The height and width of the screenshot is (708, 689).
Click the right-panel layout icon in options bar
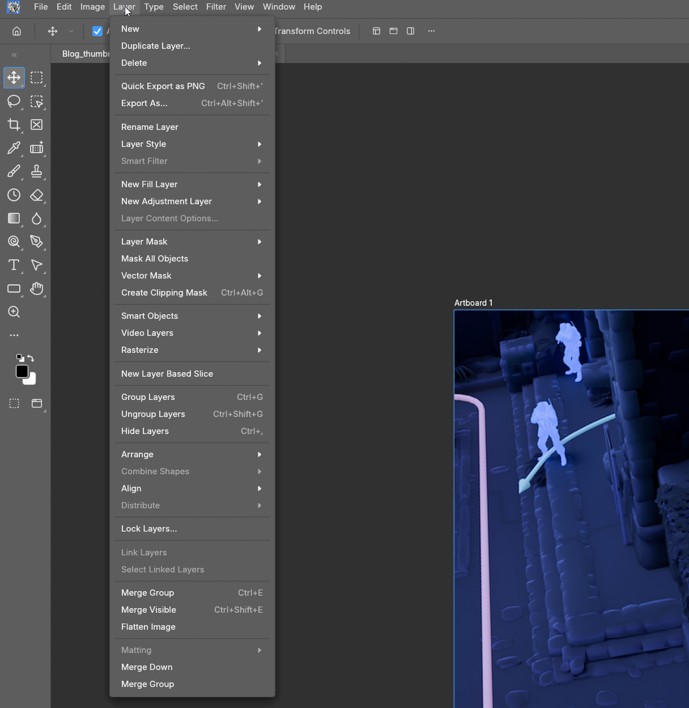coord(411,31)
